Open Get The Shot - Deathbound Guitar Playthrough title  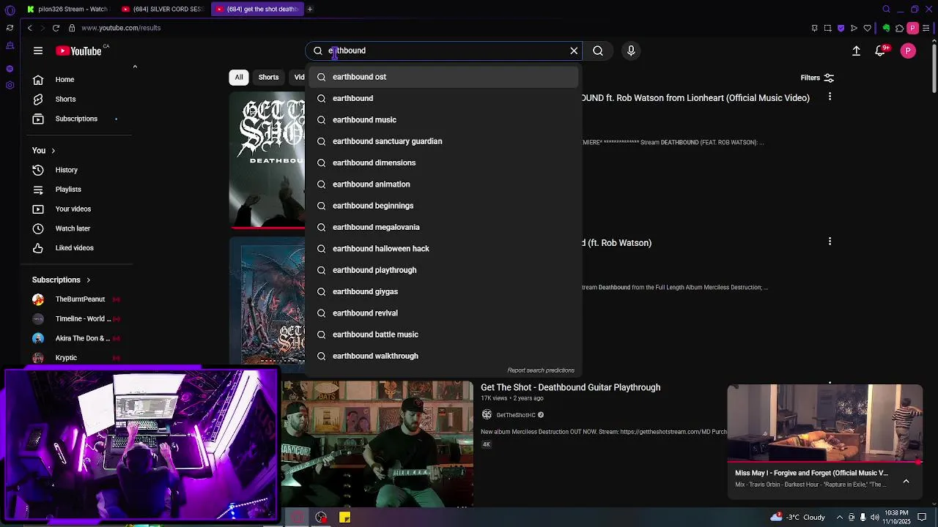pos(570,387)
